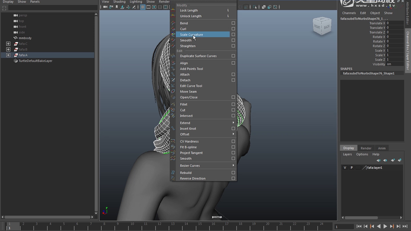Click Channels in the Channel Box
This screenshot has width=411, height=231.
coord(349,13)
